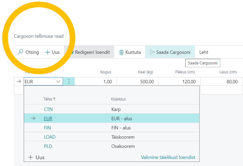Screen dimensions: 243x166
Task: Sort by the Tähis column header
Action: pyautogui.click(x=49, y=99)
